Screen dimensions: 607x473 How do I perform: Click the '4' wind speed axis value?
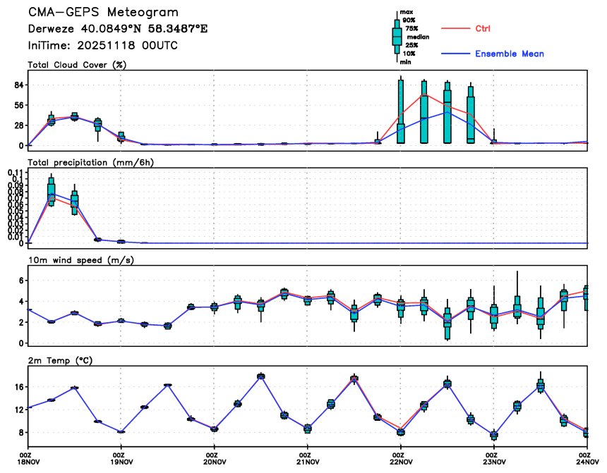21,301
